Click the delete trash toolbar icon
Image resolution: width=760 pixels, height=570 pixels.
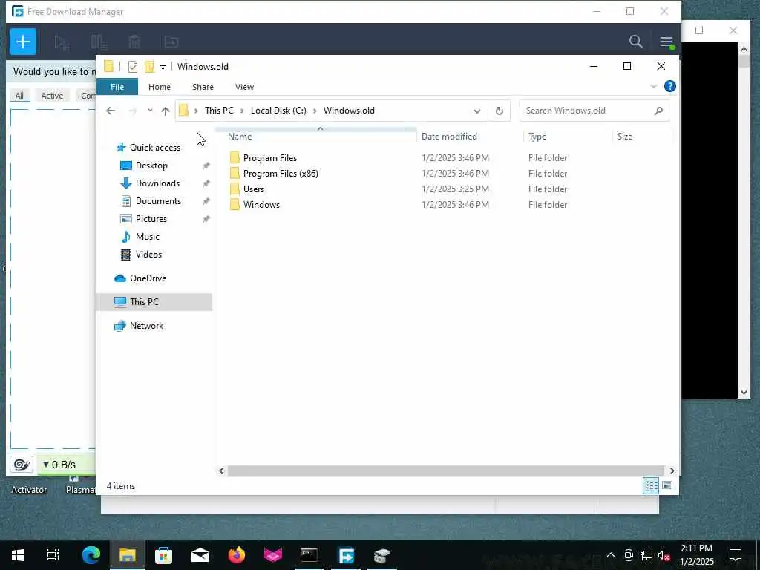134,42
